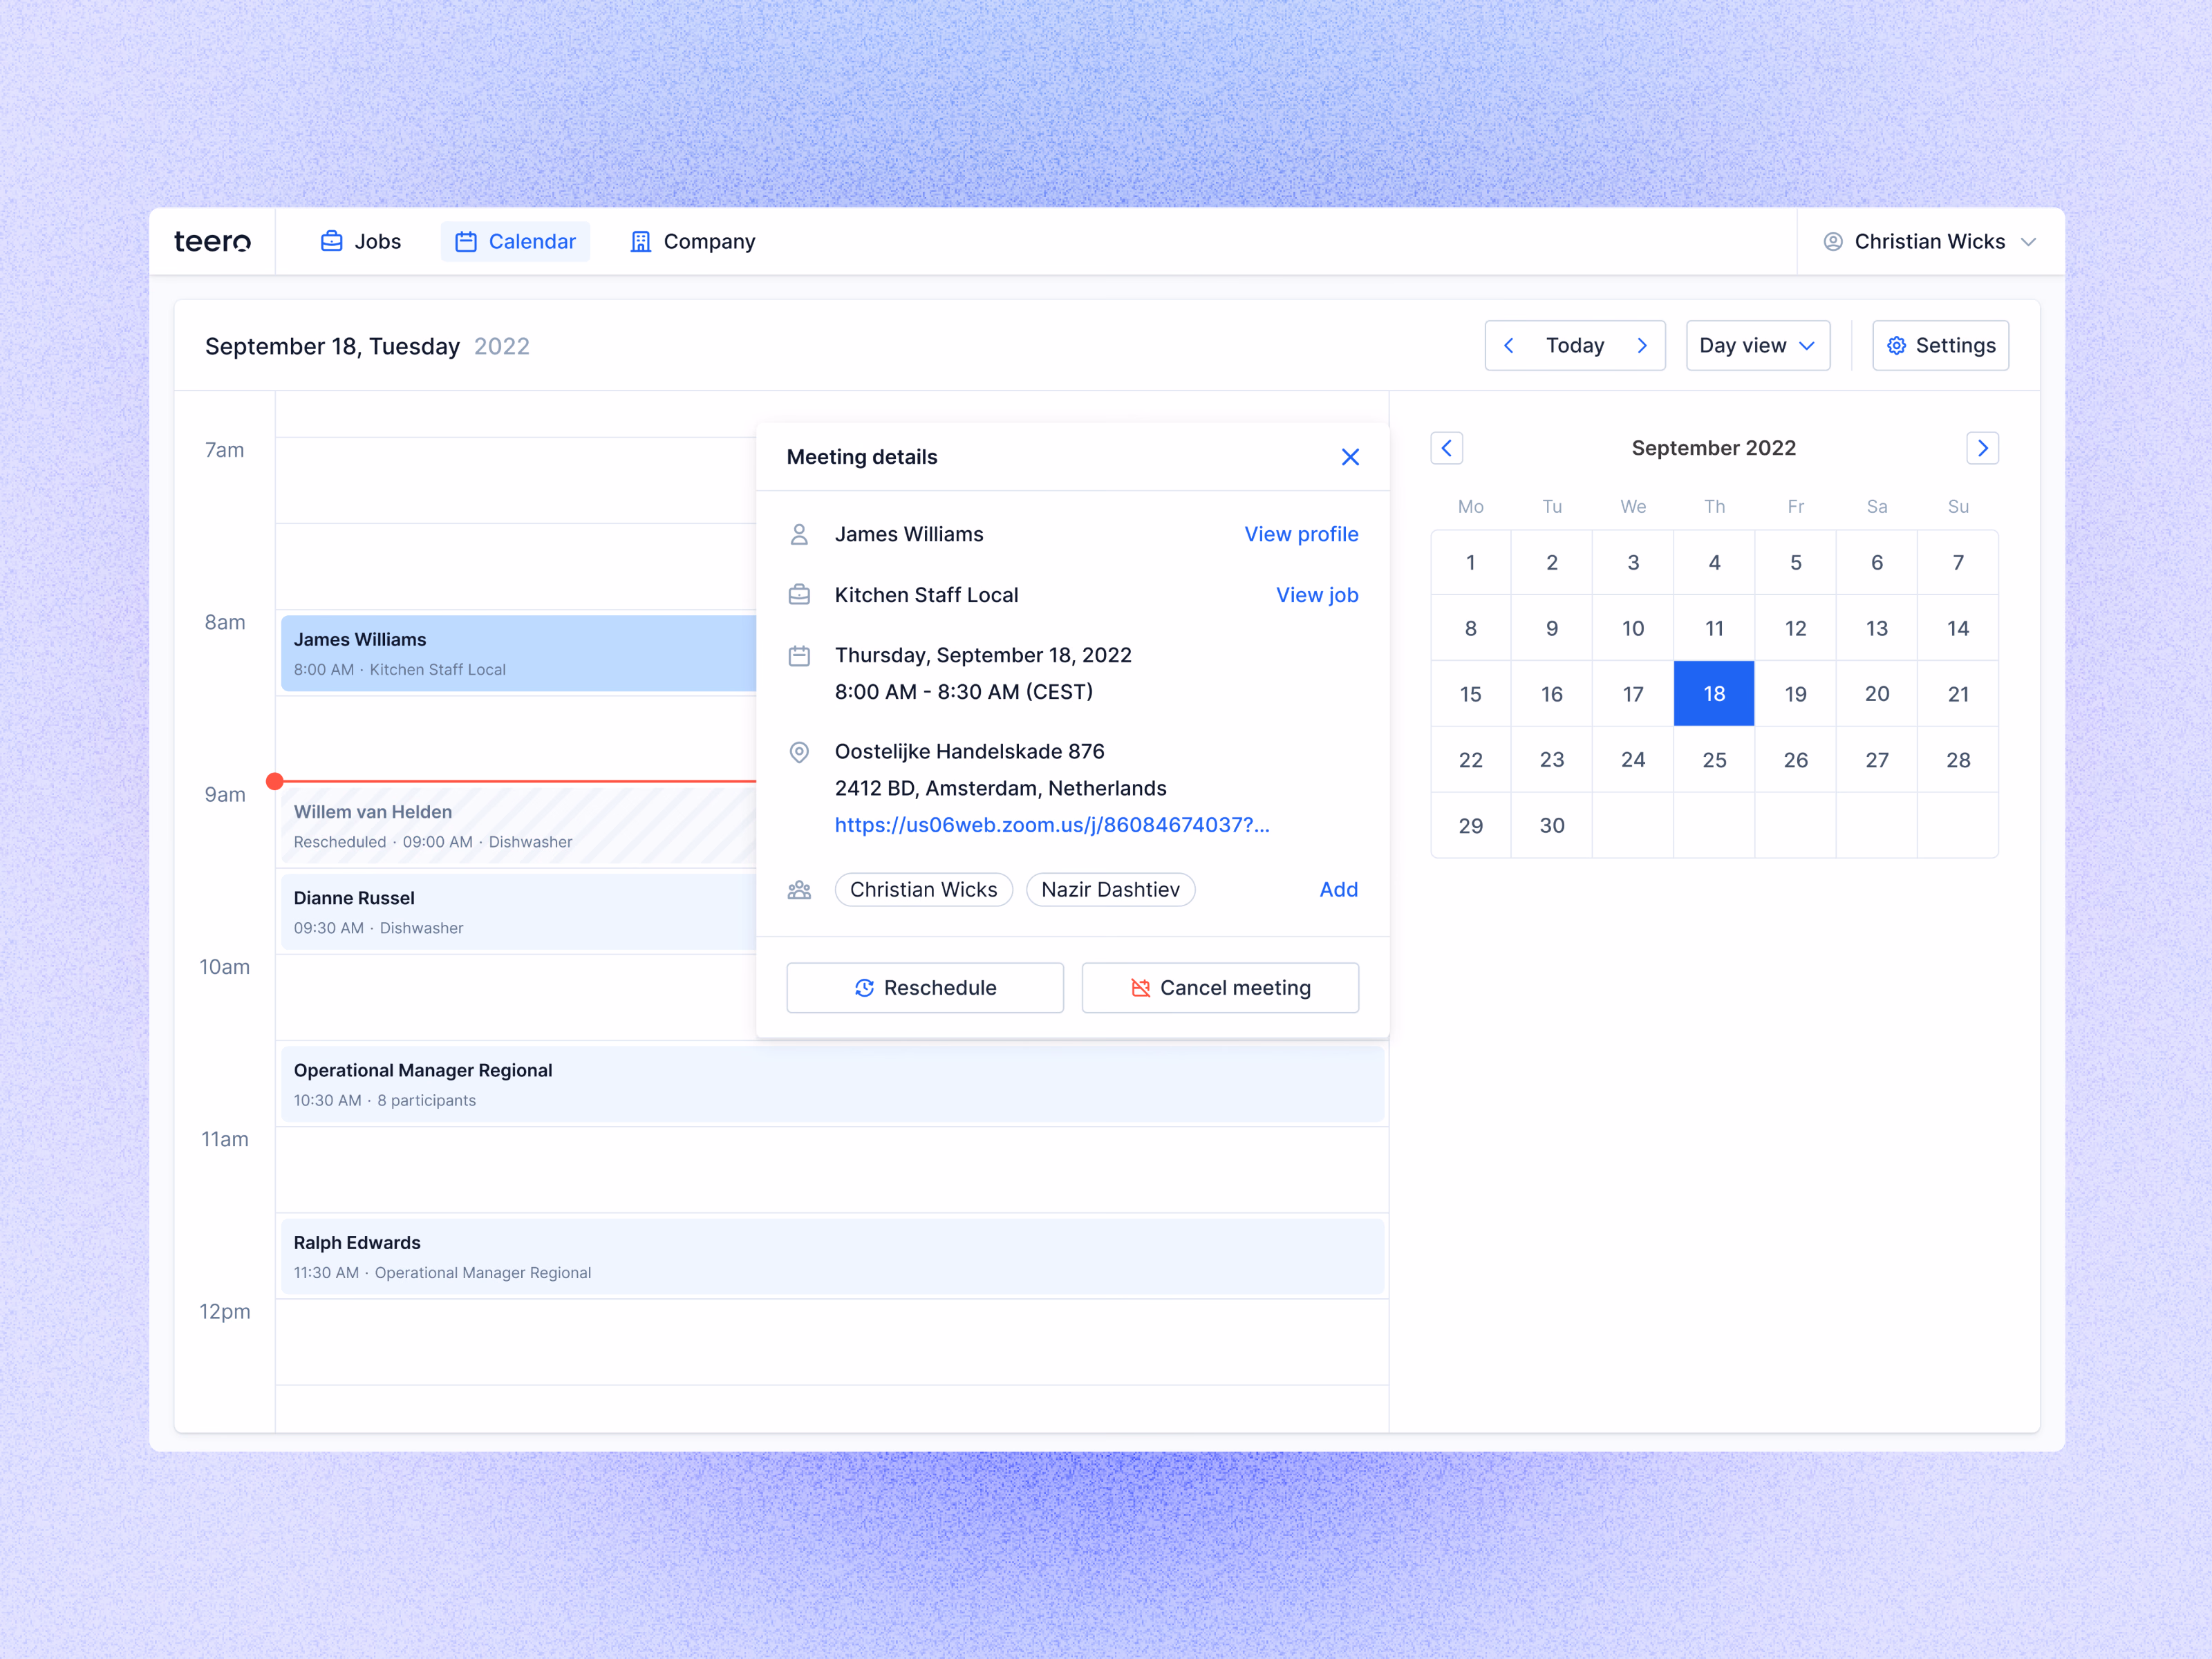The width and height of the screenshot is (2212, 1659).
Task: View profile of James Williams
Action: point(1301,534)
